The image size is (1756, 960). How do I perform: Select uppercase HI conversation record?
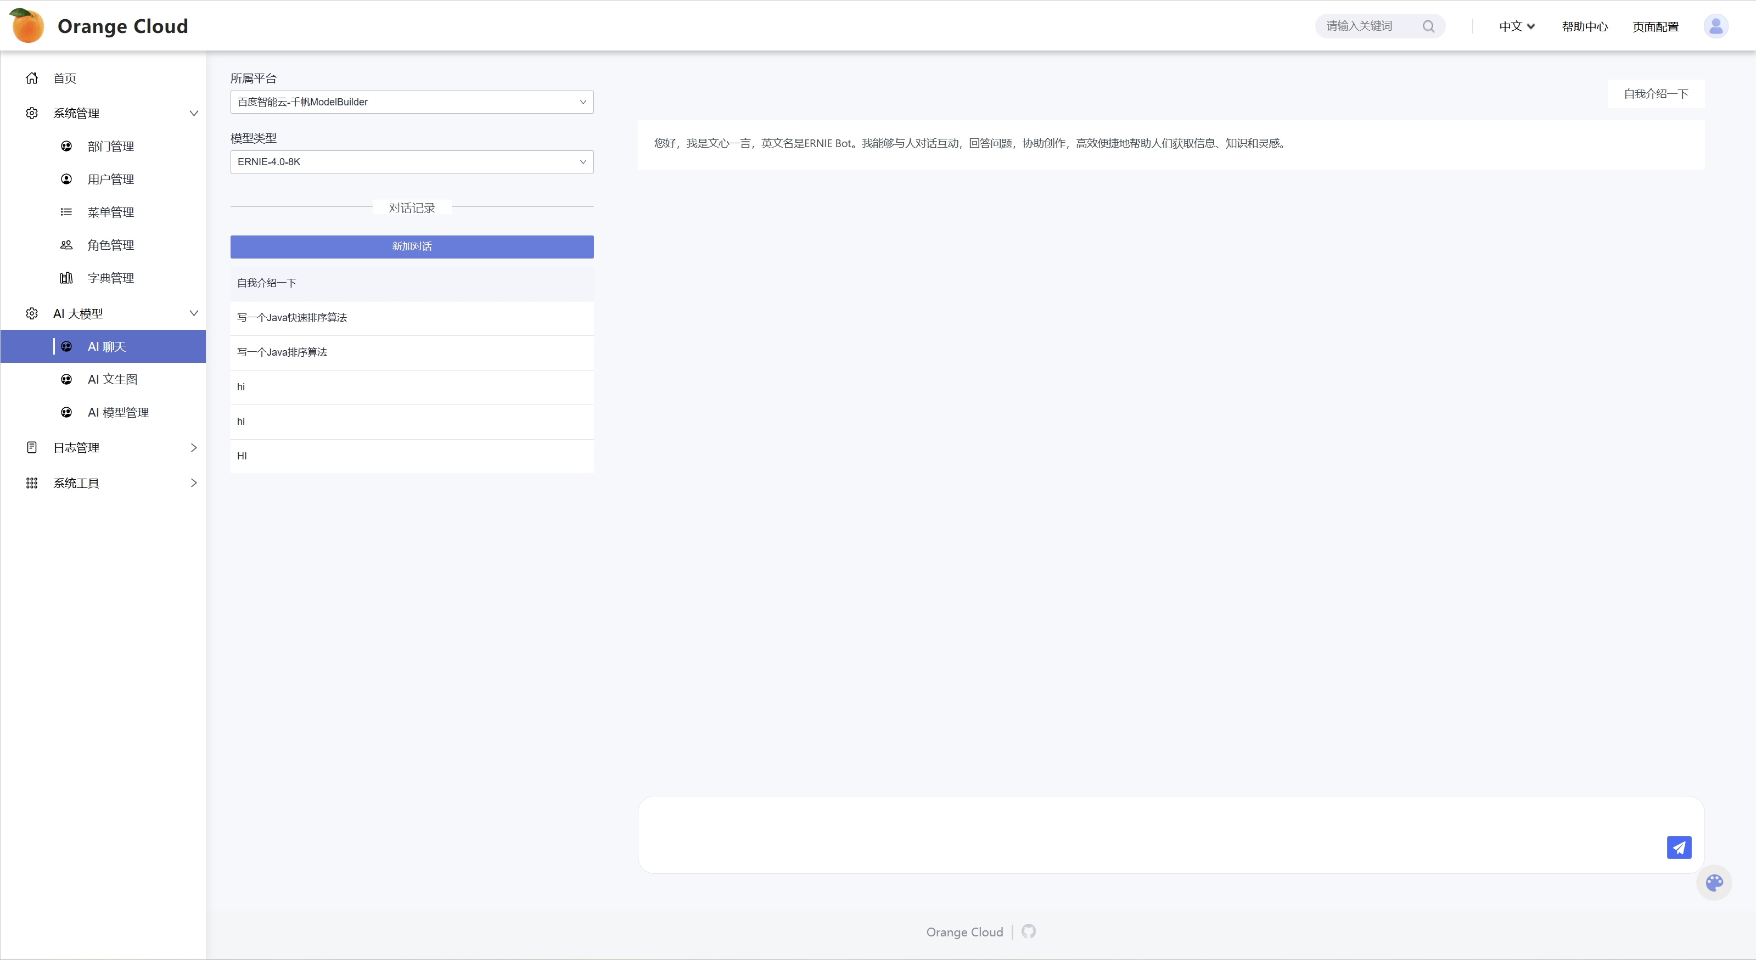(412, 456)
